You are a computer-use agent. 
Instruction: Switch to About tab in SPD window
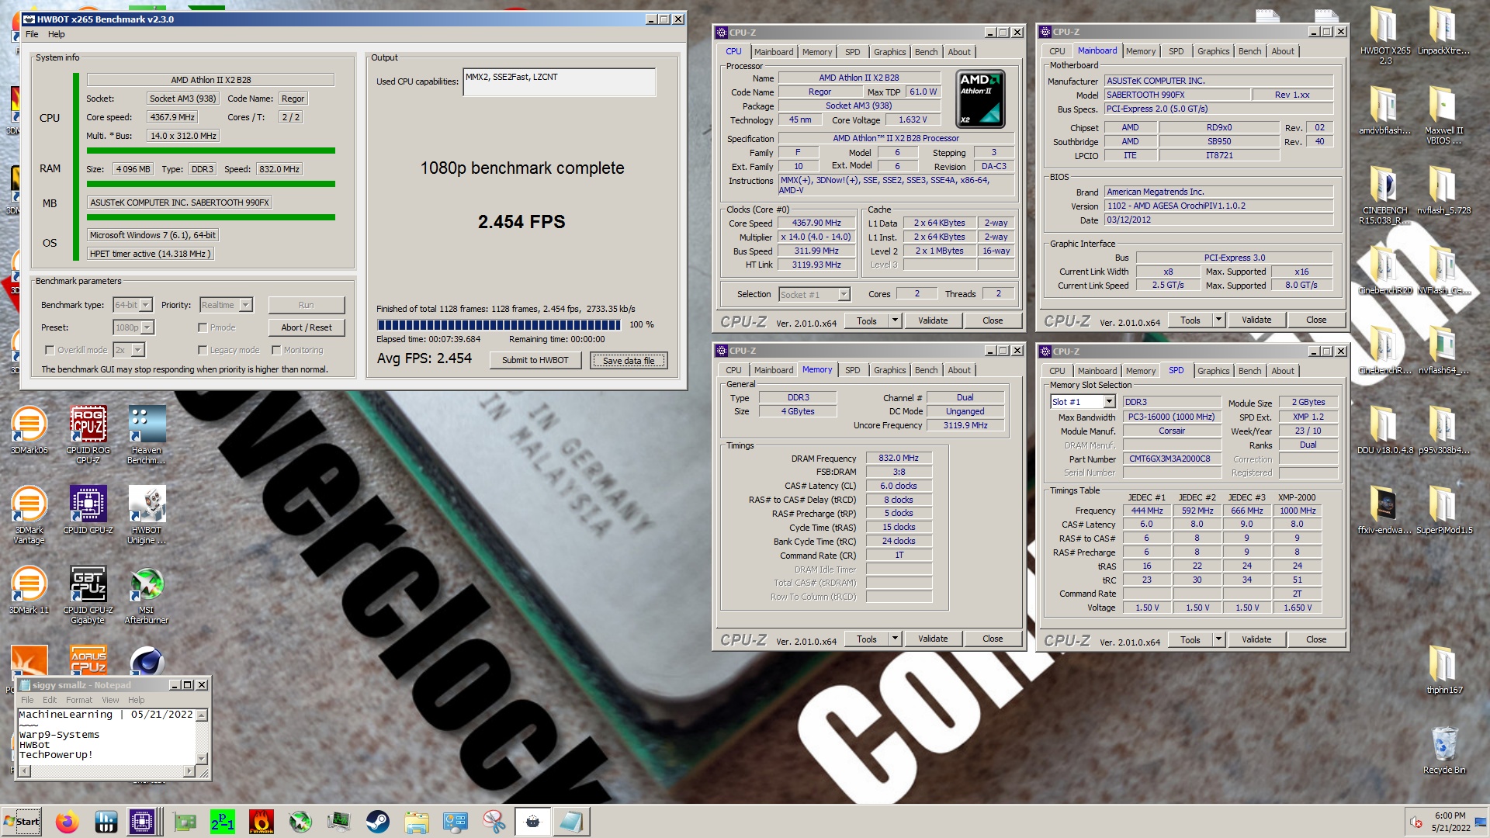(x=1282, y=371)
